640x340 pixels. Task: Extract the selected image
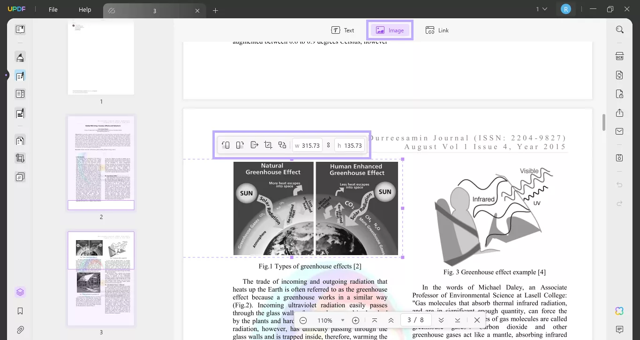(254, 145)
